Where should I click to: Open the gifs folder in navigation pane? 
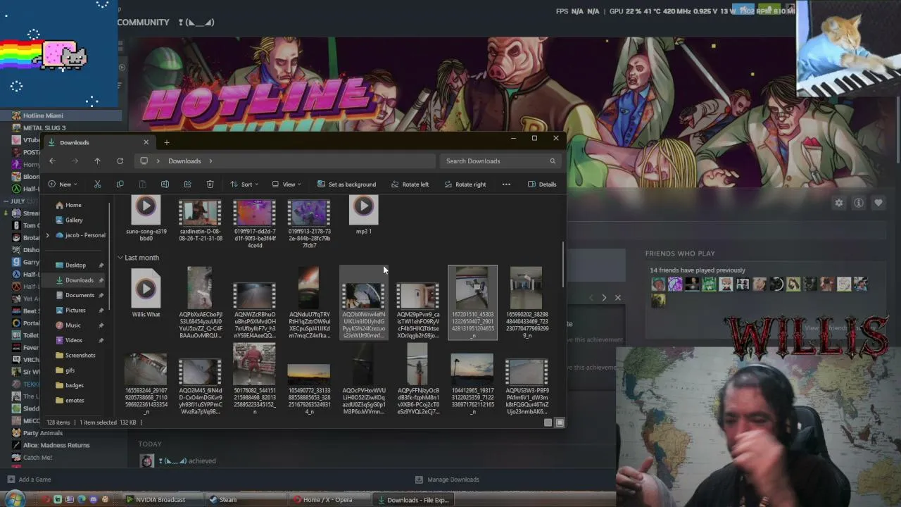(70, 370)
